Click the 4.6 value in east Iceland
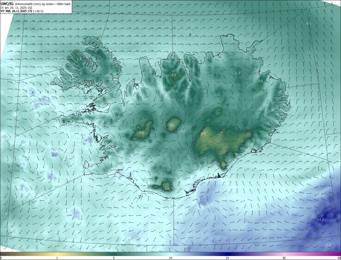Screen dimensions: 341x260 point(261,81)
